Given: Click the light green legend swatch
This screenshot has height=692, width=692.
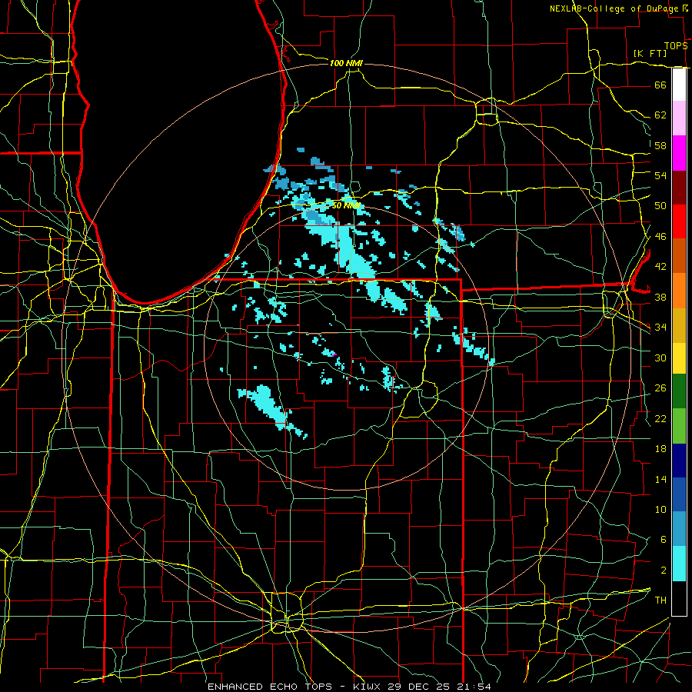Looking at the screenshot, I should 679,425.
